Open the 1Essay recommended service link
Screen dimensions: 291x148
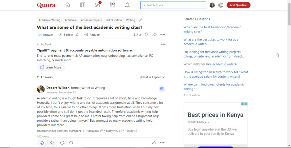click(x=131, y=131)
